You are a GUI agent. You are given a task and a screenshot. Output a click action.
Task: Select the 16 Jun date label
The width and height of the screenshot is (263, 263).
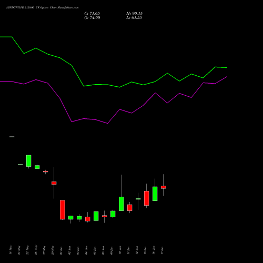pyautogui.click(x=154, y=250)
